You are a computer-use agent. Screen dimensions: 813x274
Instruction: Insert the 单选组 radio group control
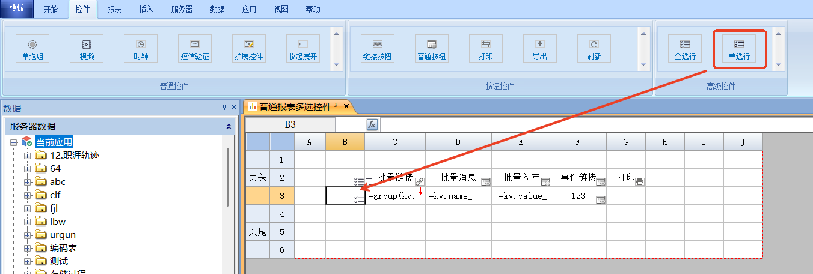pos(32,49)
